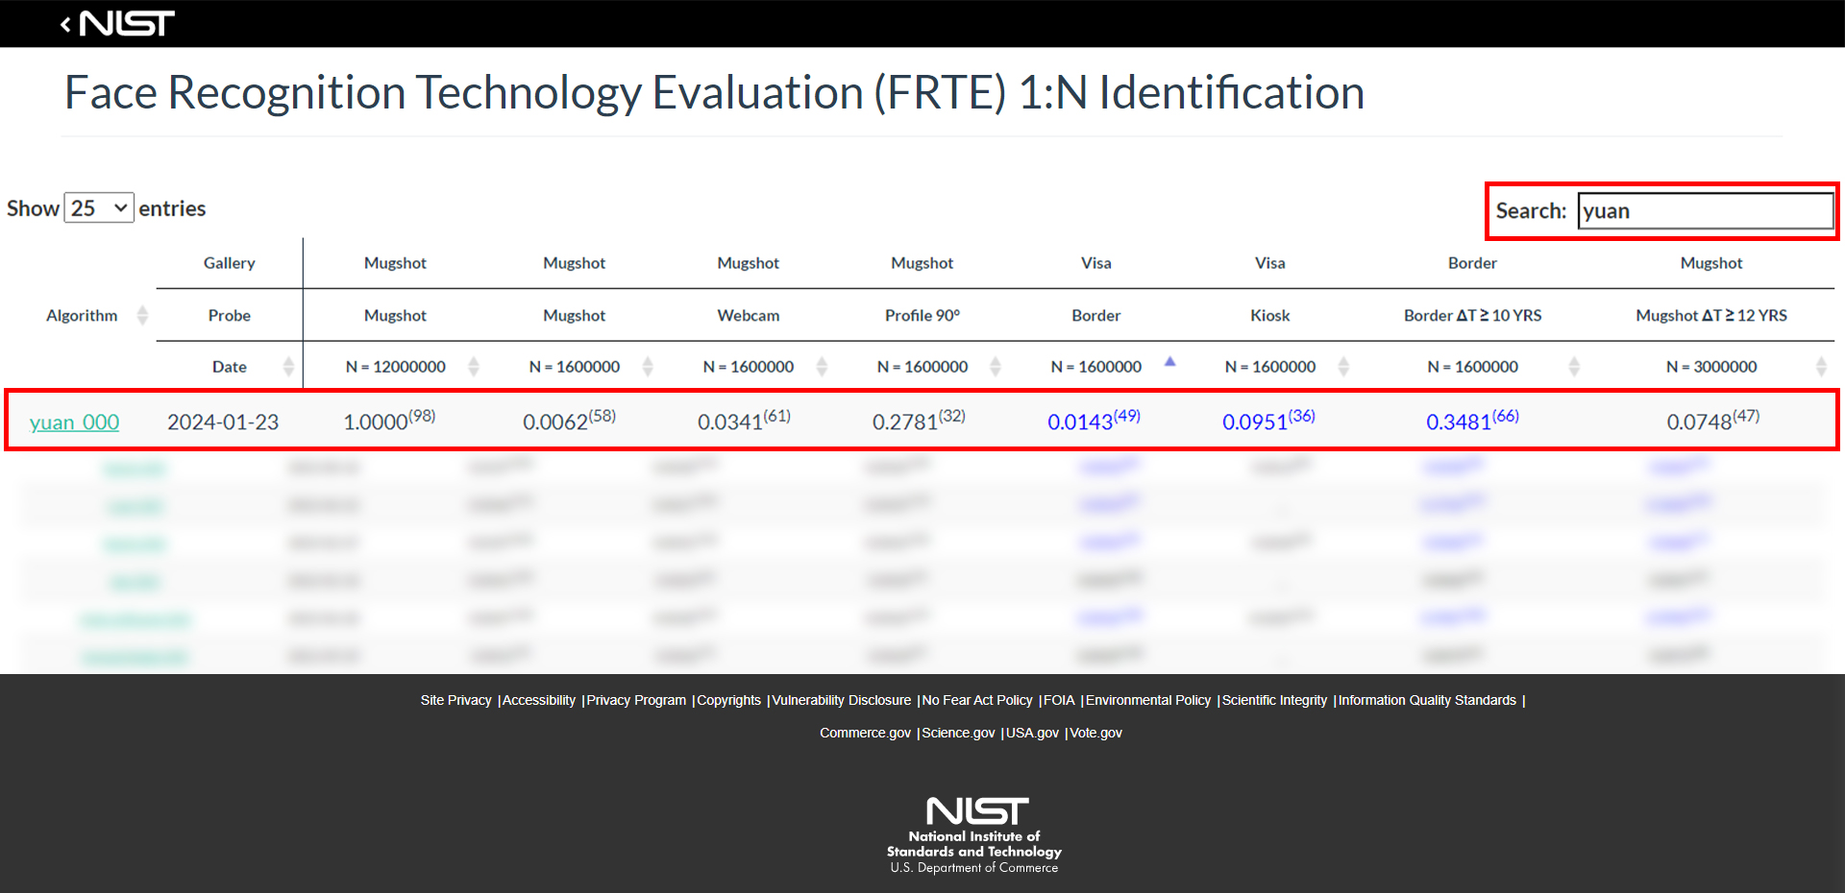Toggle active sort on Visa Border column
The image size is (1845, 893).
click(x=1169, y=362)
